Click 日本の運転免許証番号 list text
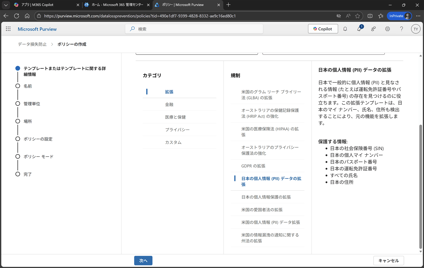Screen dimensions: 424x268 click(x=353, y=169)
